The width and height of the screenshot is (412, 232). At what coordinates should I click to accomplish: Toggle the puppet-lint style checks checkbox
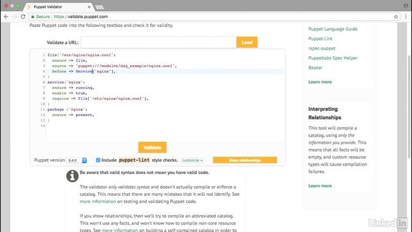click(98, 160)
